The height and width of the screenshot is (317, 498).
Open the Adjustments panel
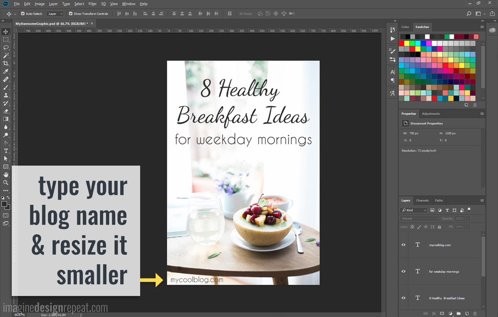click(431, 114)
